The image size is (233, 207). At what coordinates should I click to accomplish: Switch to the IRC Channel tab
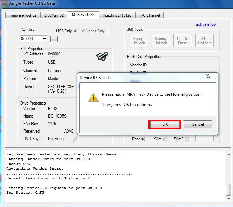pos(150,15)
